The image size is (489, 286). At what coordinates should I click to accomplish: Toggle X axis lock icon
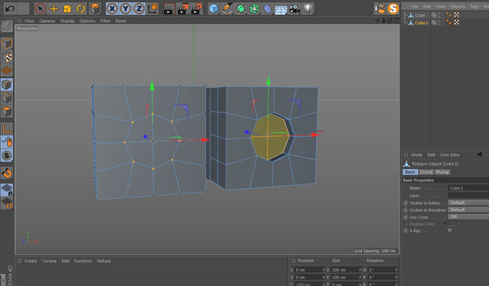pyautogui.click(x=112, y=8)
